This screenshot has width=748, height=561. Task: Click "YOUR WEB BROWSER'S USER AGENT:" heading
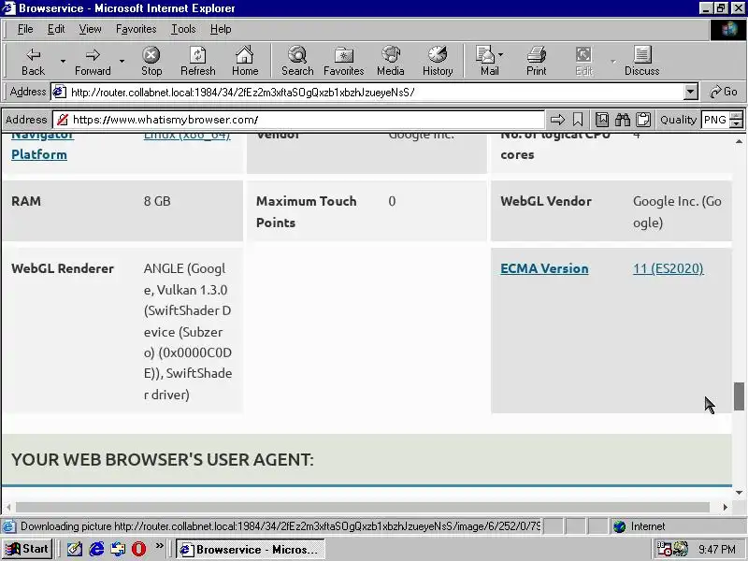click(163, 459)
